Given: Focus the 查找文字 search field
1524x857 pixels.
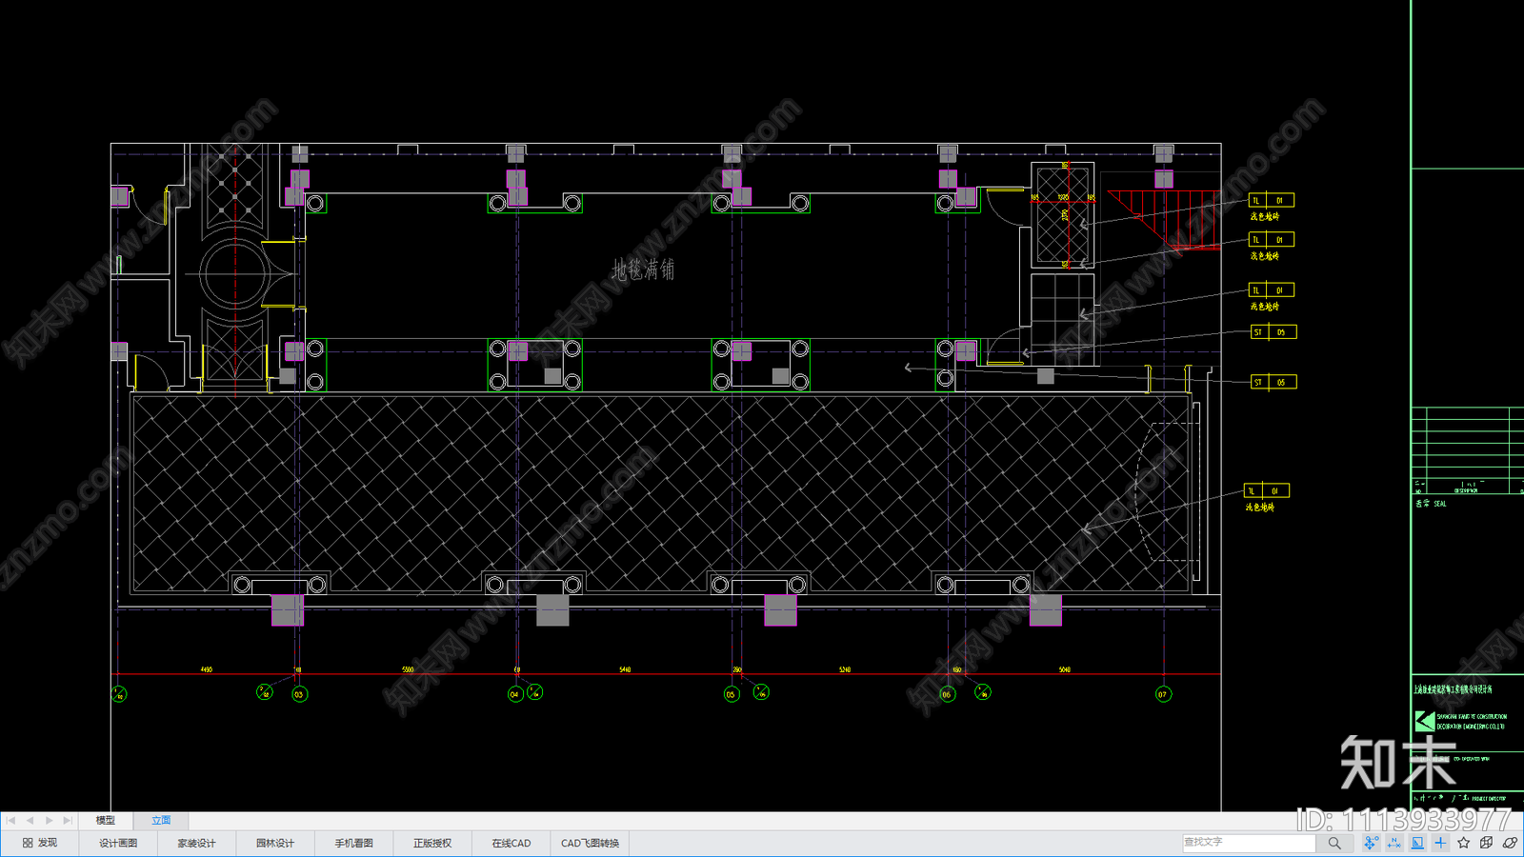Looking at the screenshot, I should (1249, 843).
